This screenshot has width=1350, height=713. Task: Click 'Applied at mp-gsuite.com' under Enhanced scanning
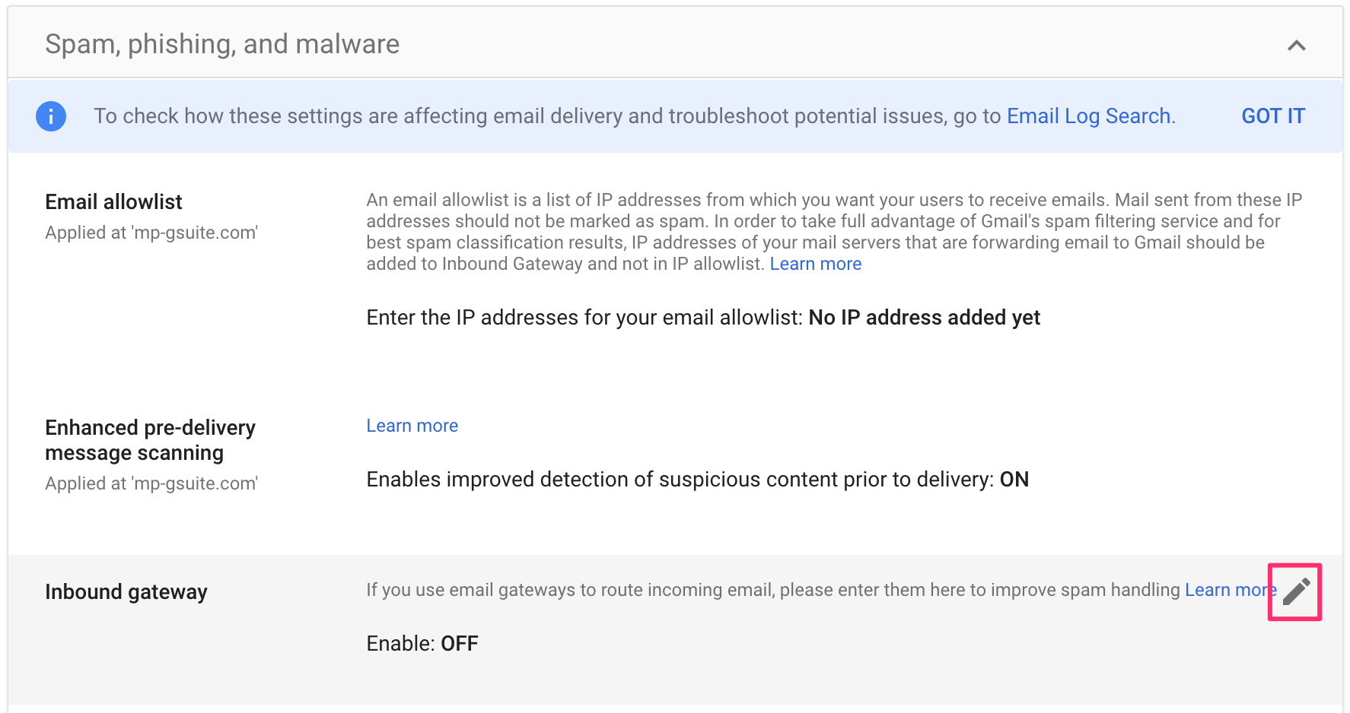click(x=151, y=483)
